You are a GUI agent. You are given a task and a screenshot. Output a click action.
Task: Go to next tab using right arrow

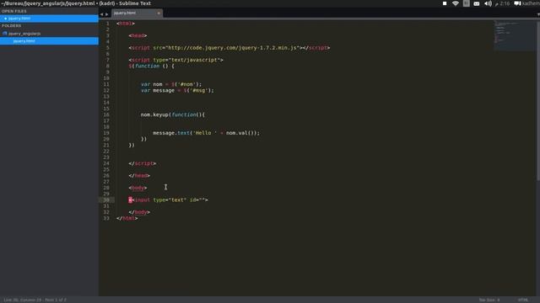point(107,14)
